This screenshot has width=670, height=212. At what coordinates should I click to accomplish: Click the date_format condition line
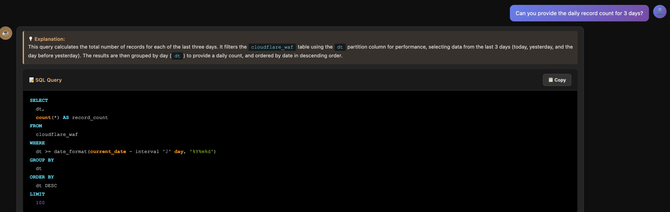click(126, 152)
